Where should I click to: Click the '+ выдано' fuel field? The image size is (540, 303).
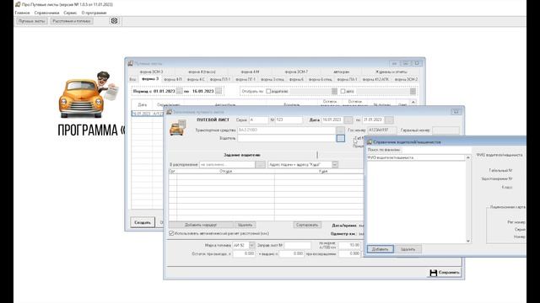click(291, 253)
